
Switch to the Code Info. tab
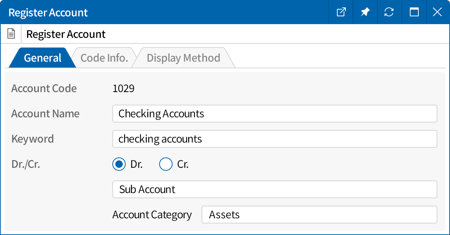tap(104, 58)
